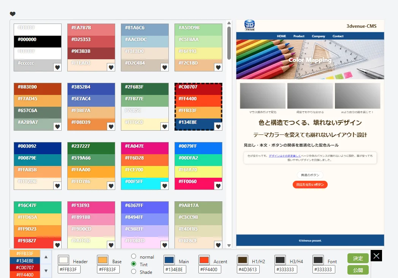Open the H3/H4 color swatch picker
The height and width of the screenshot is (278, 398).
(x=280, y=260)
